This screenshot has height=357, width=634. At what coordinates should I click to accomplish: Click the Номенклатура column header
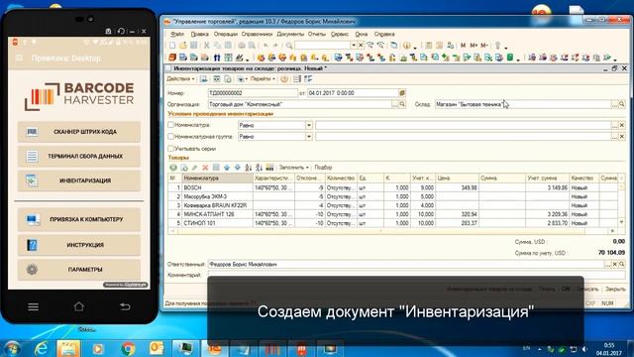(x=217, y=178)
